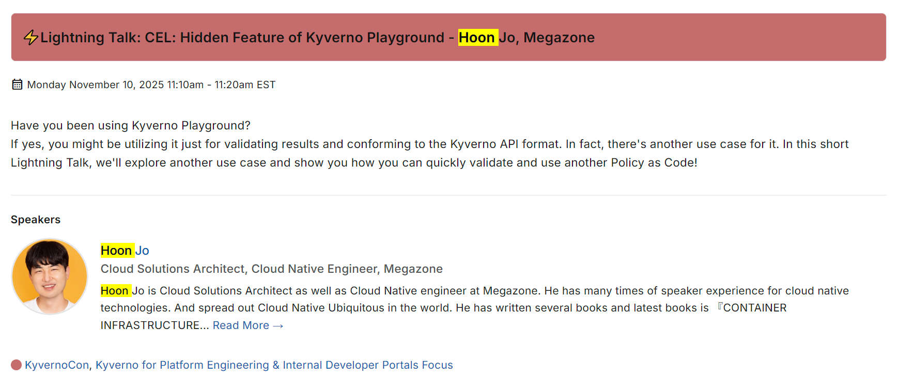Click the red KyvernoCon category dot
This screenshot has height=378, width=899.
[16, 365]
